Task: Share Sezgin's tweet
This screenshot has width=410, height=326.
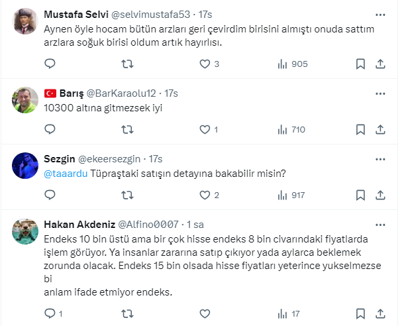Action: pyautogui.click(x=380, y=195)
